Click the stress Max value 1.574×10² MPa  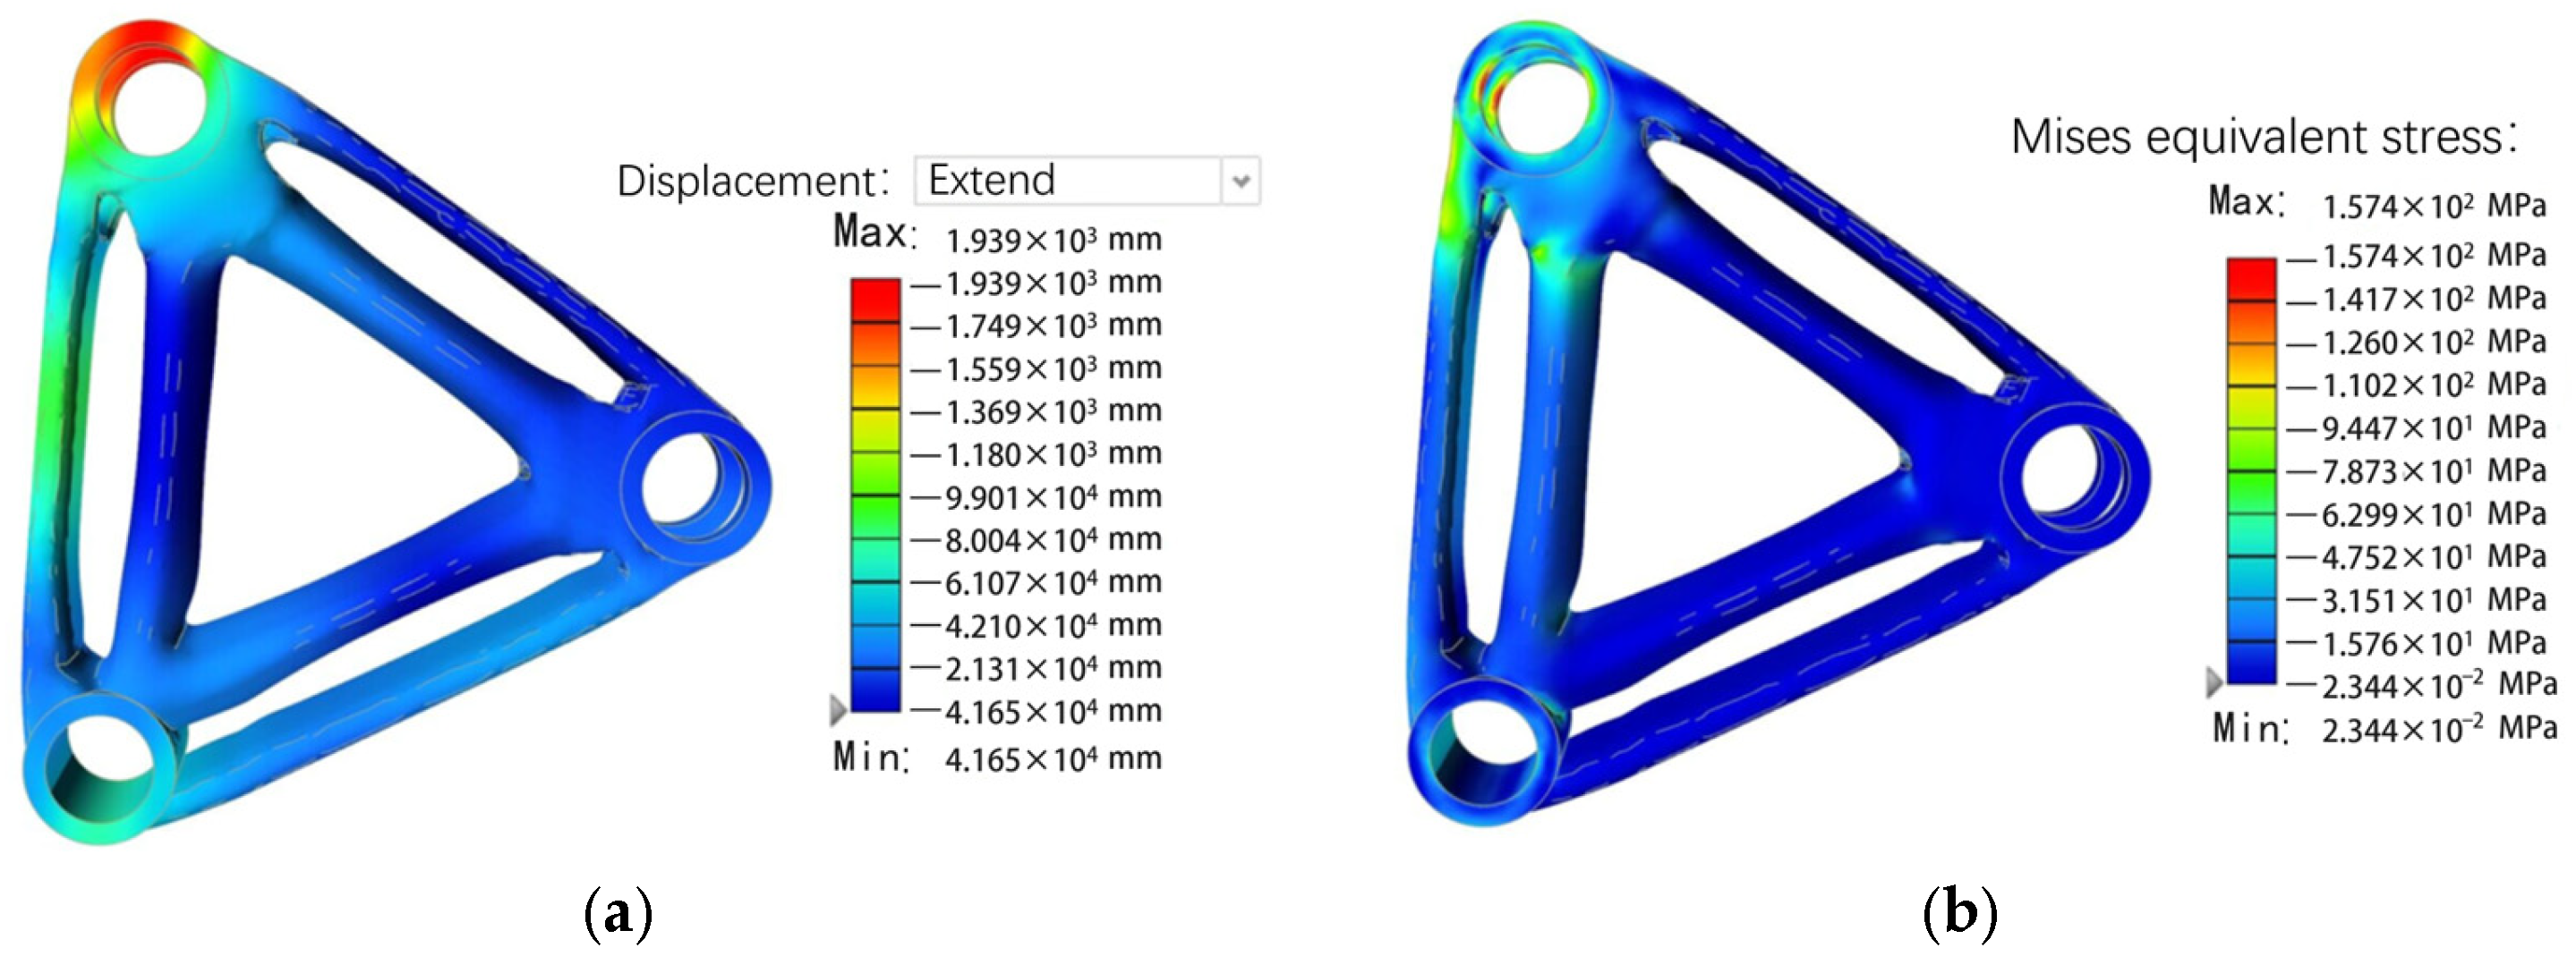click(x=2433, y=206)
